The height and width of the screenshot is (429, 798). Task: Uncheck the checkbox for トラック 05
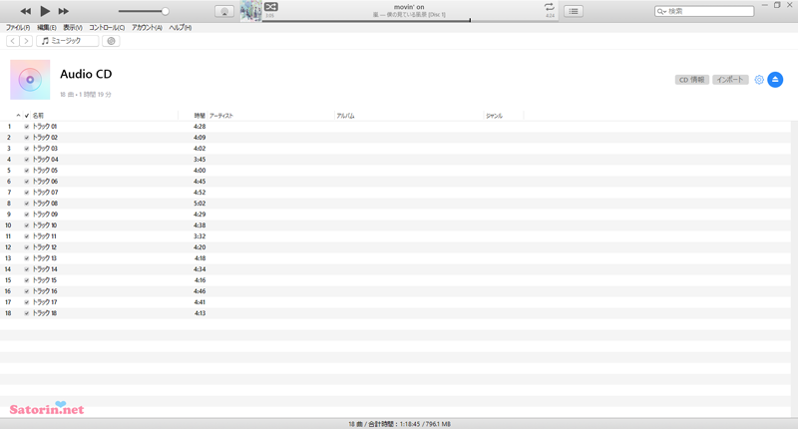[27, 171]
